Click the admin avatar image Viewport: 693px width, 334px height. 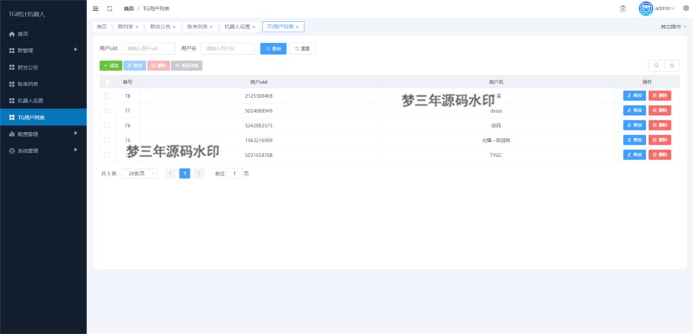(x=646, y=8)
